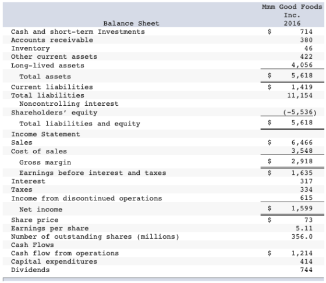
Task: Click the interest value 317
Action: point(306,181)
